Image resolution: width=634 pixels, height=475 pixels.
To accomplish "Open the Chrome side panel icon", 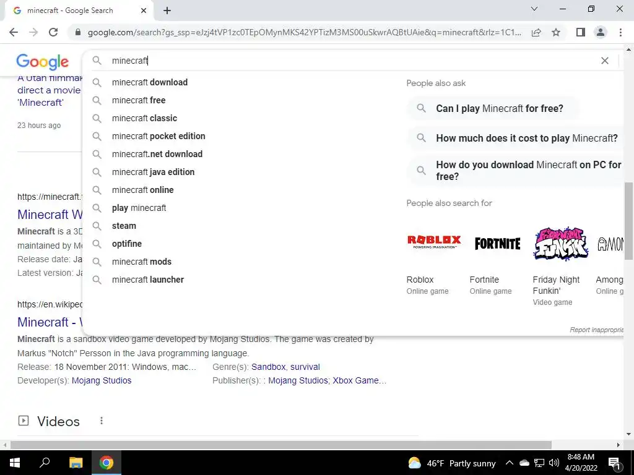I will pos(581,32).
